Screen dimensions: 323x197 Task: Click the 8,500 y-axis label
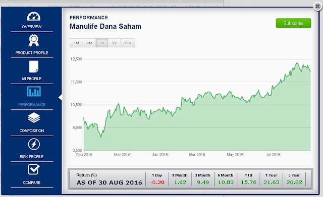(x=77, y=150)
